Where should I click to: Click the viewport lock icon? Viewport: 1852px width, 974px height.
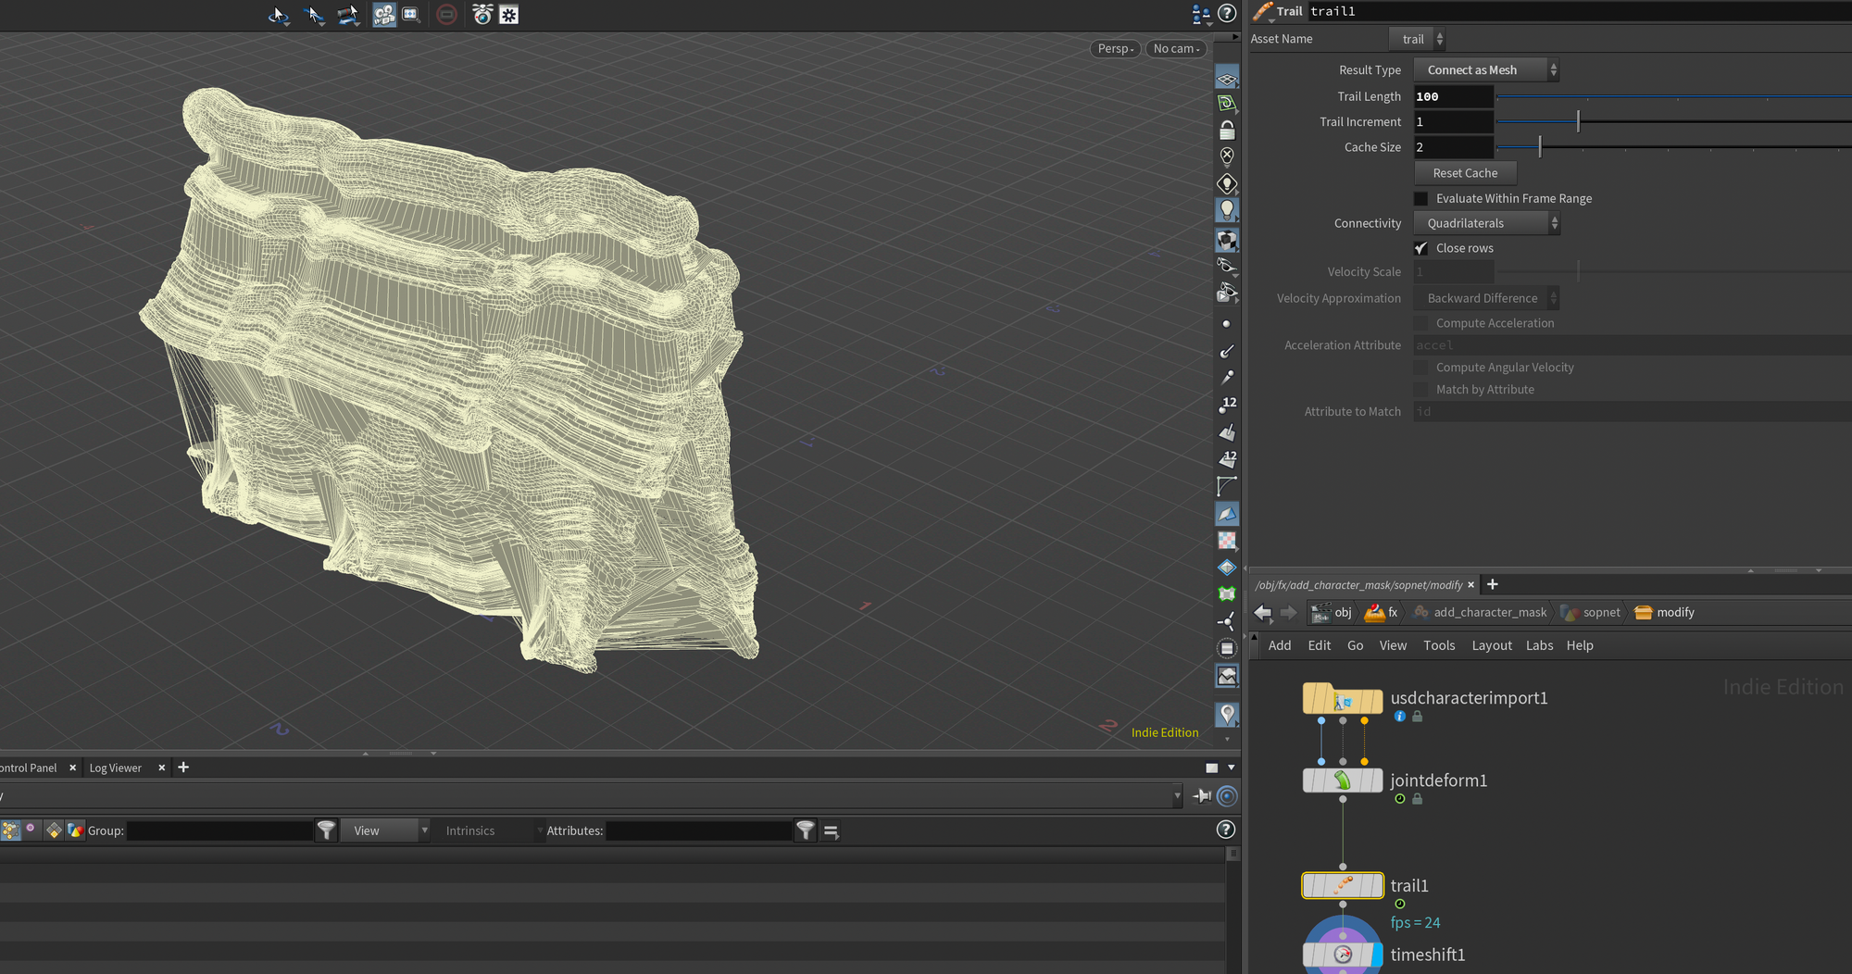[x=1227, y=131]
